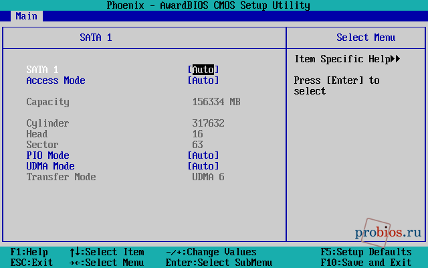
Task: Click the Item Specific Help text
Action: pyautogui.click(x=342, y=59)
